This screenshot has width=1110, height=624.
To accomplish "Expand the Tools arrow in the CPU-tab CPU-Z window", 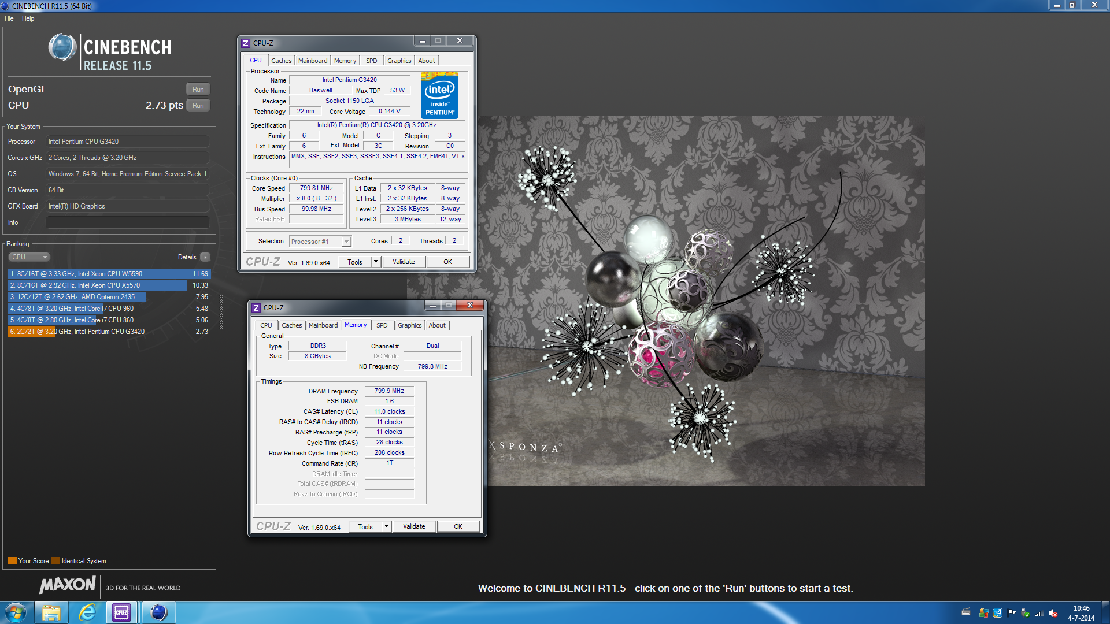I will (x=376, y=262).
